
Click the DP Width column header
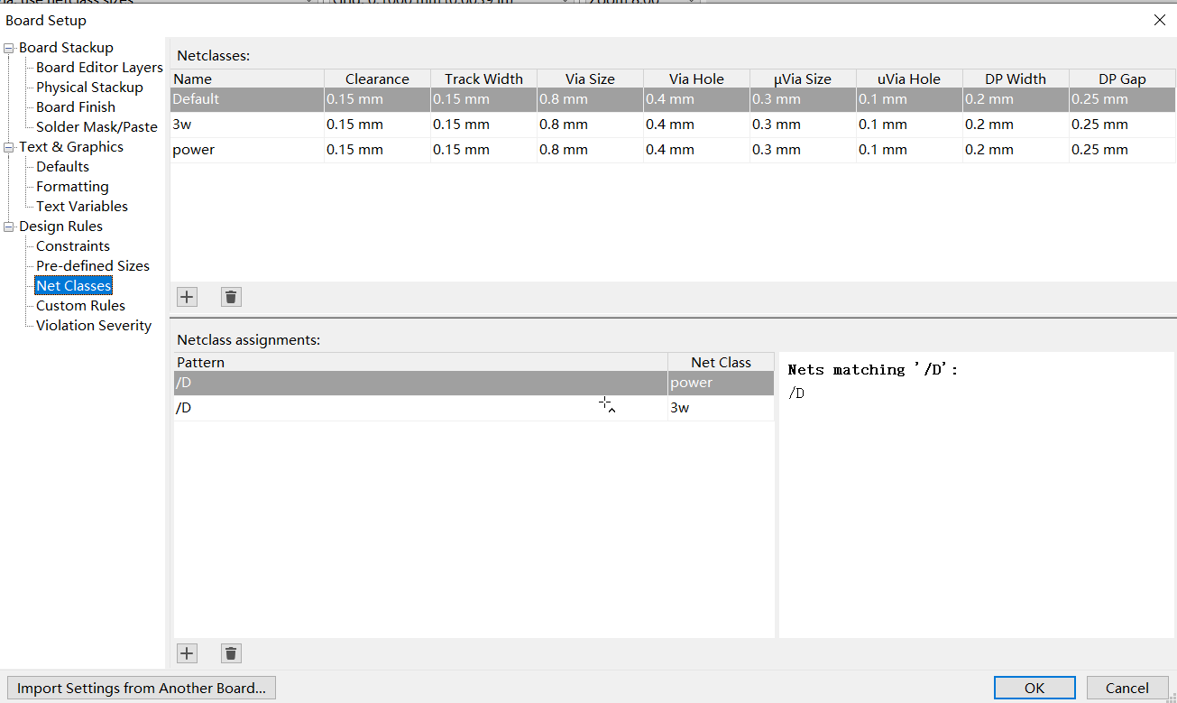[1016, 79]
